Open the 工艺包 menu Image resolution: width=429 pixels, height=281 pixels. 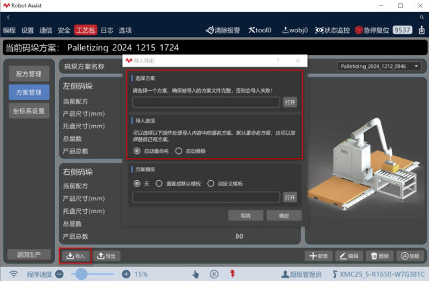click(85, 30)
